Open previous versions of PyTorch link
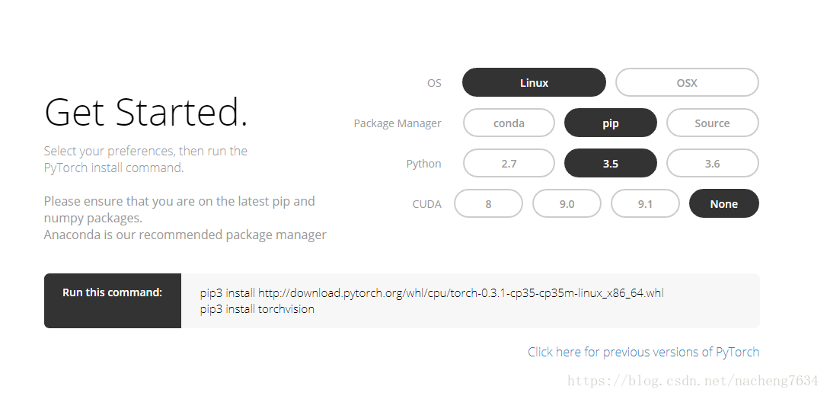827x396 pixels. click(643, 352)
